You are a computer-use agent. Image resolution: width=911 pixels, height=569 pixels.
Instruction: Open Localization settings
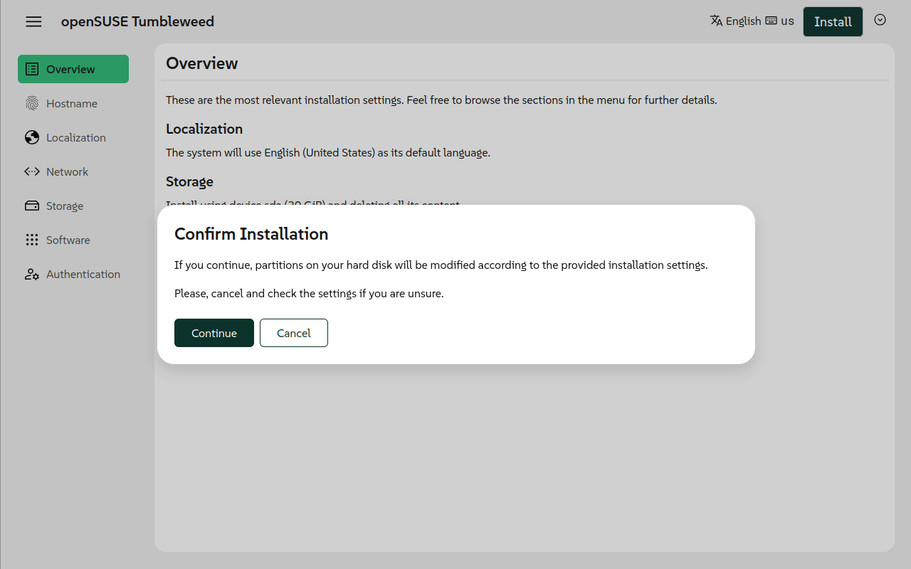pyautogui.click(x=73, y=137)
